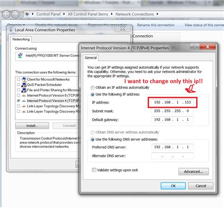This screenshot has width=224, height=211.
Task: Click All Control Panel Items breadcrumb
Action: (x=88, y=14)
